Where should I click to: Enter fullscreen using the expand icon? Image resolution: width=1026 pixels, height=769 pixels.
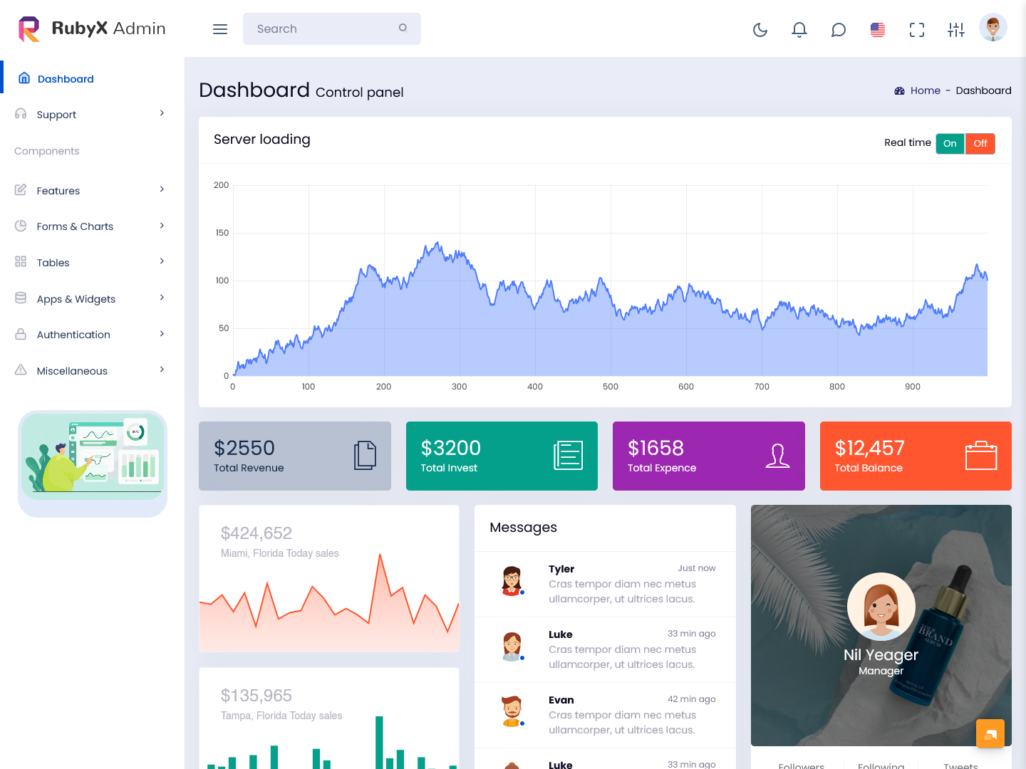coord(916,30)
